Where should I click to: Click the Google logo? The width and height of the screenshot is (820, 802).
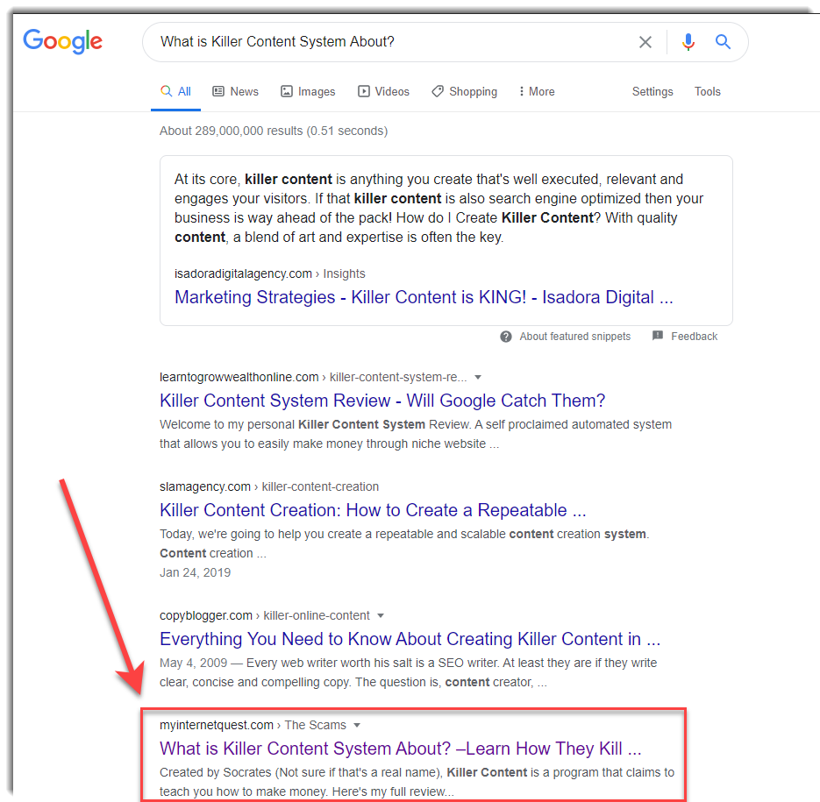point(63,41)
